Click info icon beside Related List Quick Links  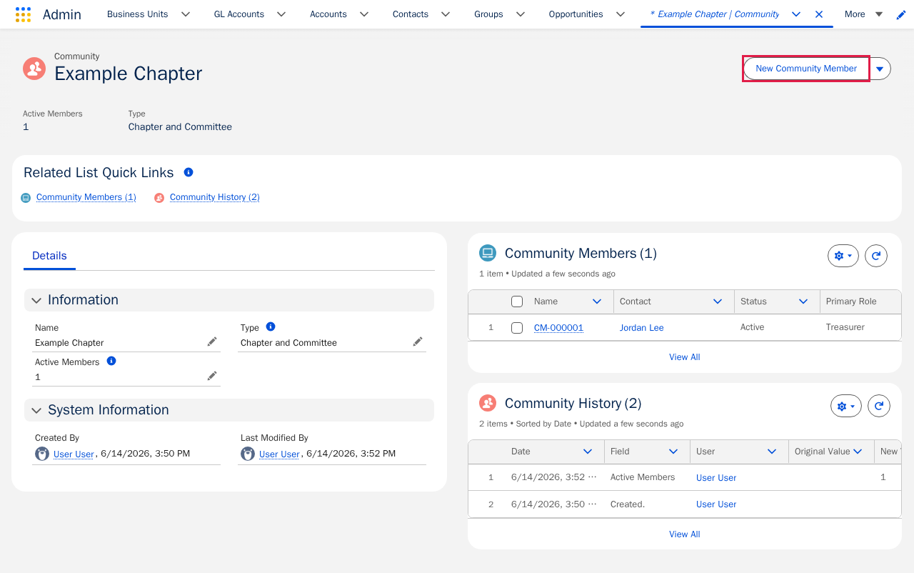(189, 172)
